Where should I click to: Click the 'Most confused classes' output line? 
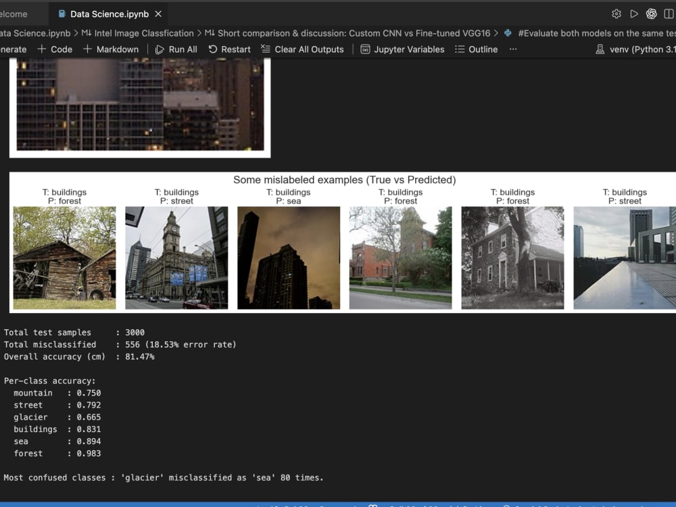coord(164,477)
